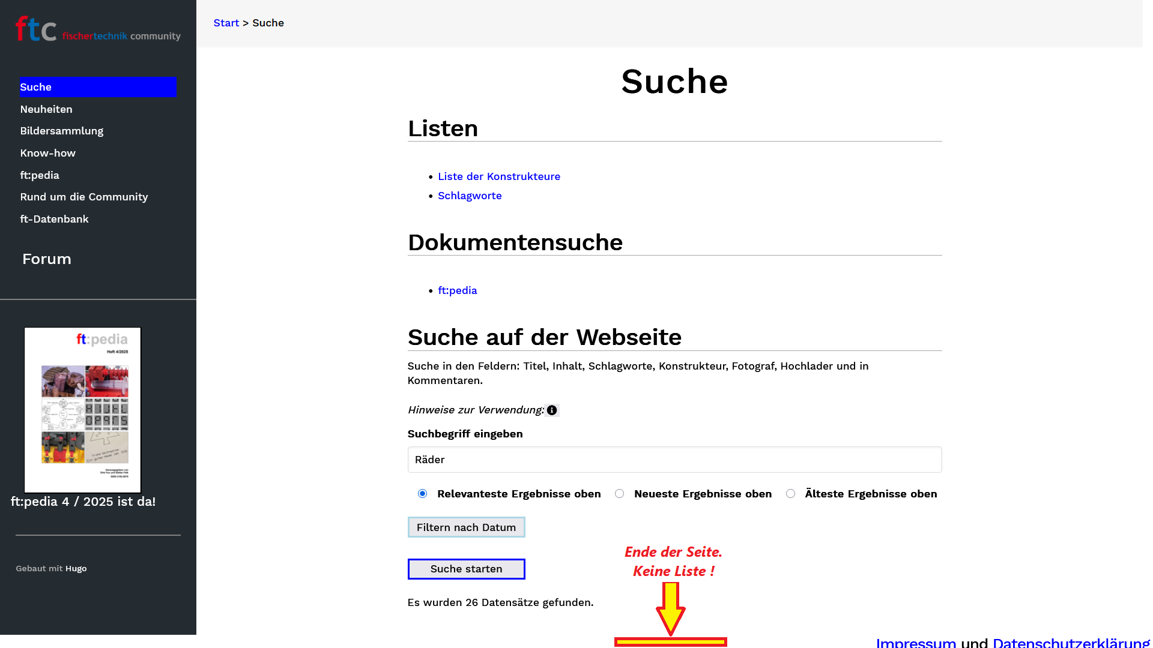Open ft:pedia under Dokumentensuche
This screenshot has width=1153, height=648.
pos(457,290)
